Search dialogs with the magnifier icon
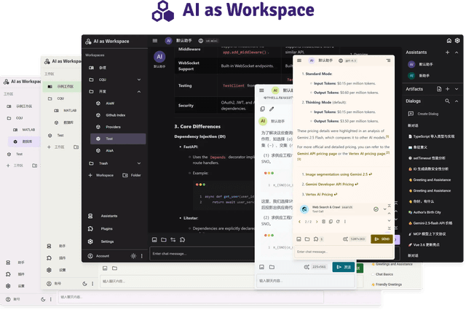This screenshot has height=310, width=466. tap(447, 101)
